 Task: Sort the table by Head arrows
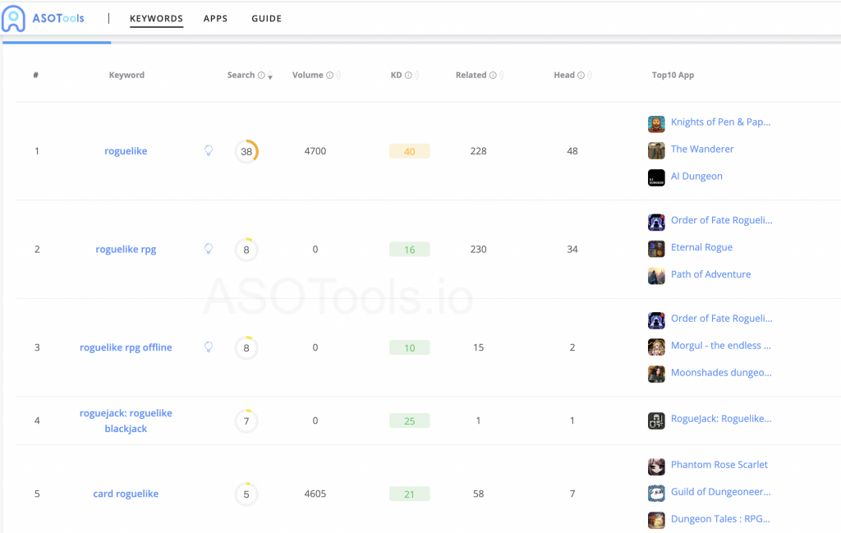coord(590,76)
